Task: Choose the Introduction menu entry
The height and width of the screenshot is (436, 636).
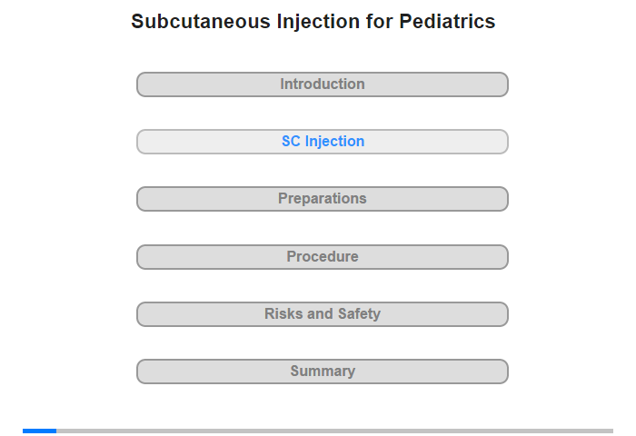Action: point(322,84)
